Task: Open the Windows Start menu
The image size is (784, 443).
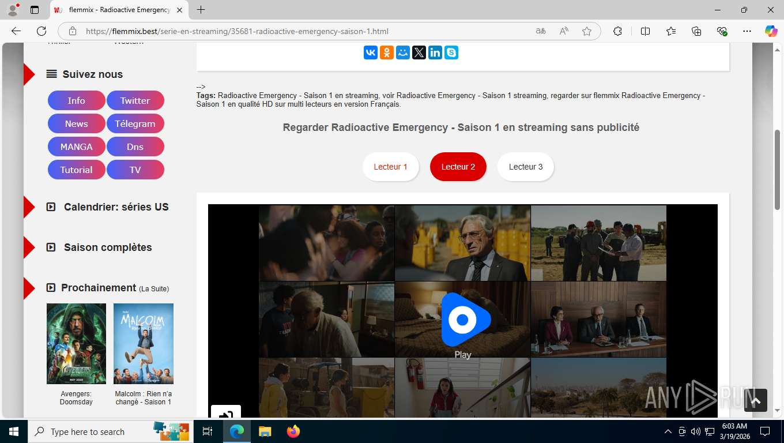Action: (x=13, y=431)
